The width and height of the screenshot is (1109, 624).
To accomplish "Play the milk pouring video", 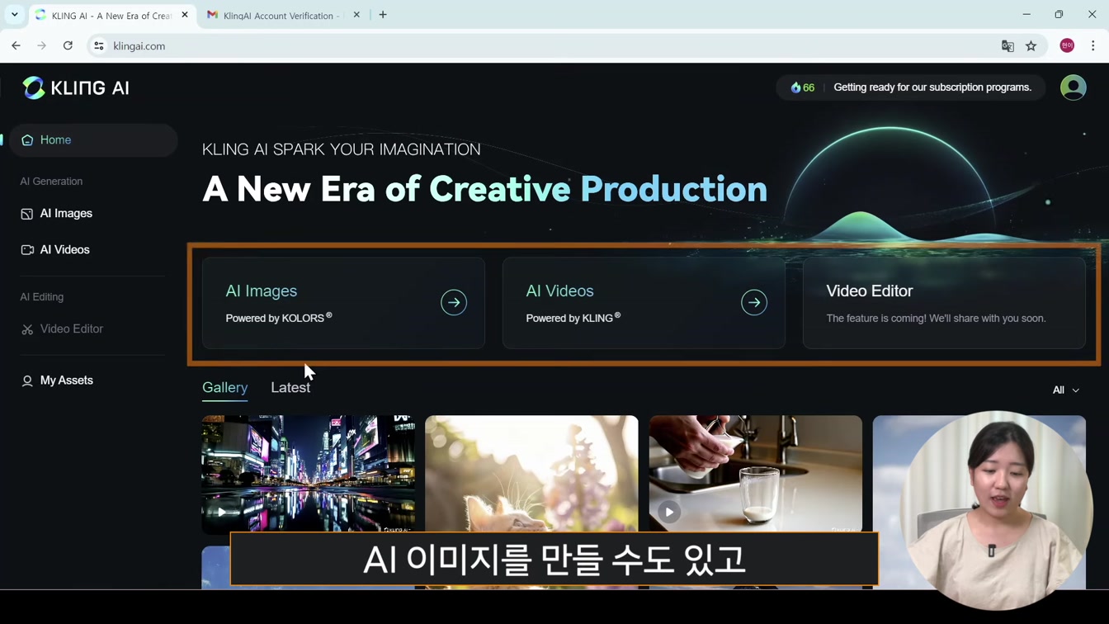I will (669, 513).
